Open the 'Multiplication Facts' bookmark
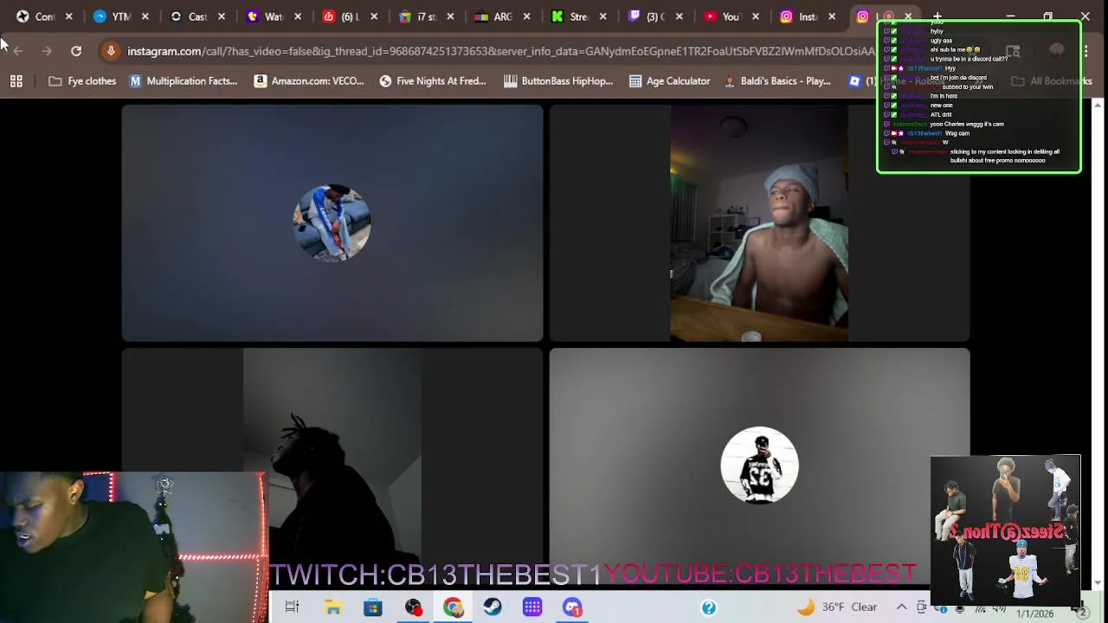The height and width of the screenshot is (623, 1108). (183, 81)
